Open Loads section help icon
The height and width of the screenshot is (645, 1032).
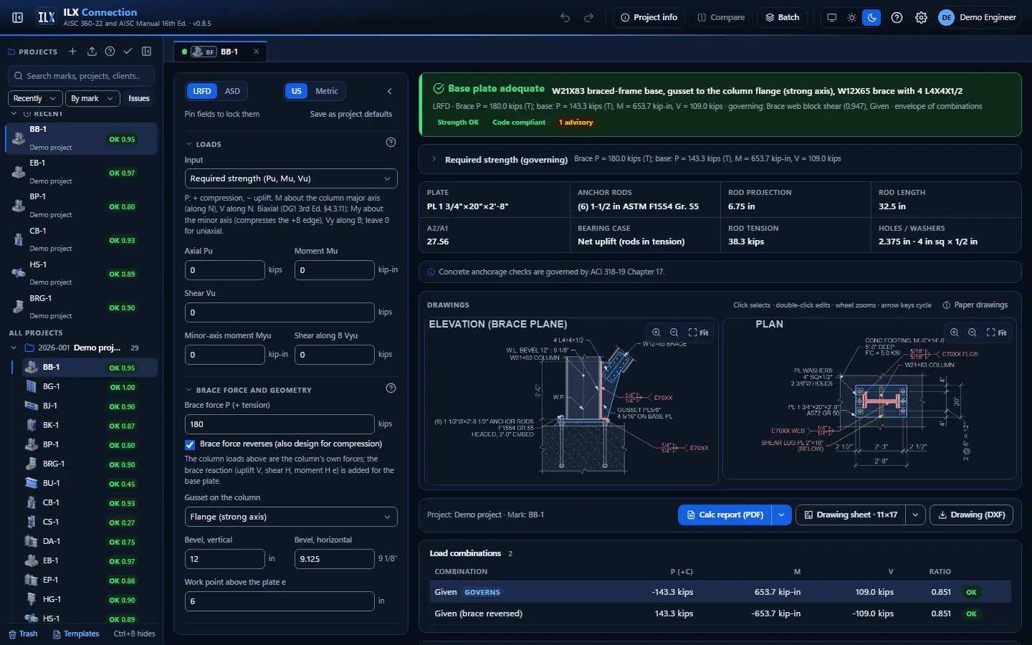(391, 143)
